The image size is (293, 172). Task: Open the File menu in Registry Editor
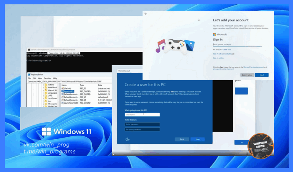29,78
